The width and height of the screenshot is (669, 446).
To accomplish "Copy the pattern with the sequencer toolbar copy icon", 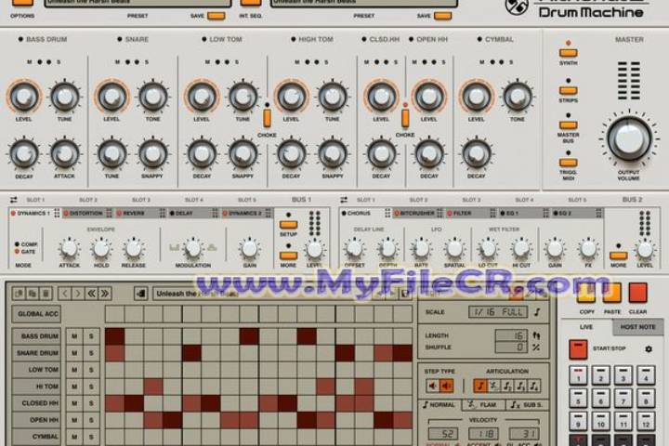I will pyautogui.click(x=19, y=294).
